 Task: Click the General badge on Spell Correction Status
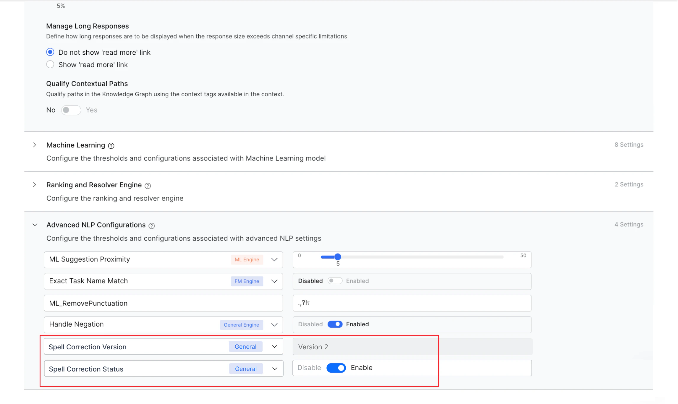click(246, 369)
